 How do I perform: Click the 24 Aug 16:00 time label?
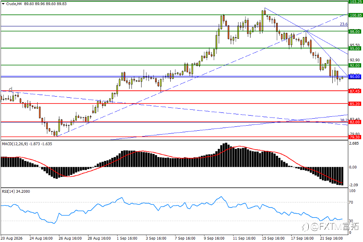coord(41,238)
